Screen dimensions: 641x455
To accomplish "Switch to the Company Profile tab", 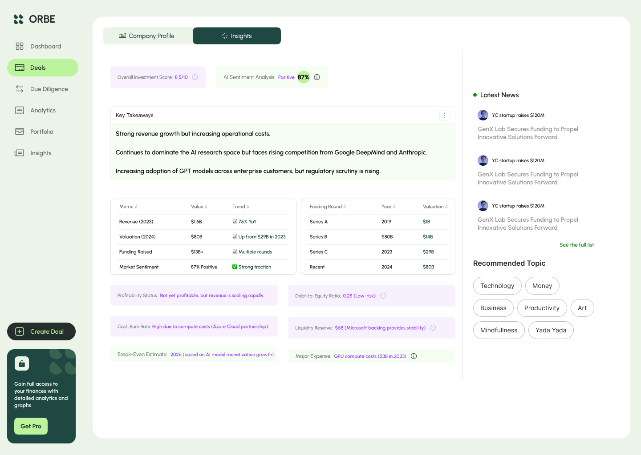I will [x=148, y=36].
